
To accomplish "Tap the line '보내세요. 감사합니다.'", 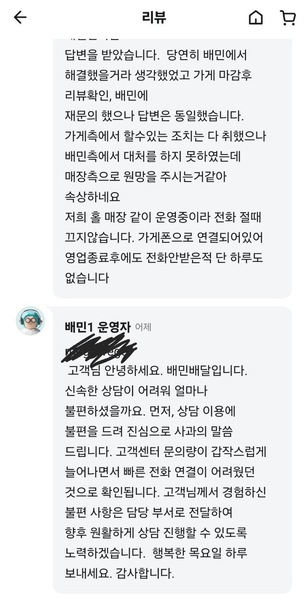I will click(x=119, y=574).
